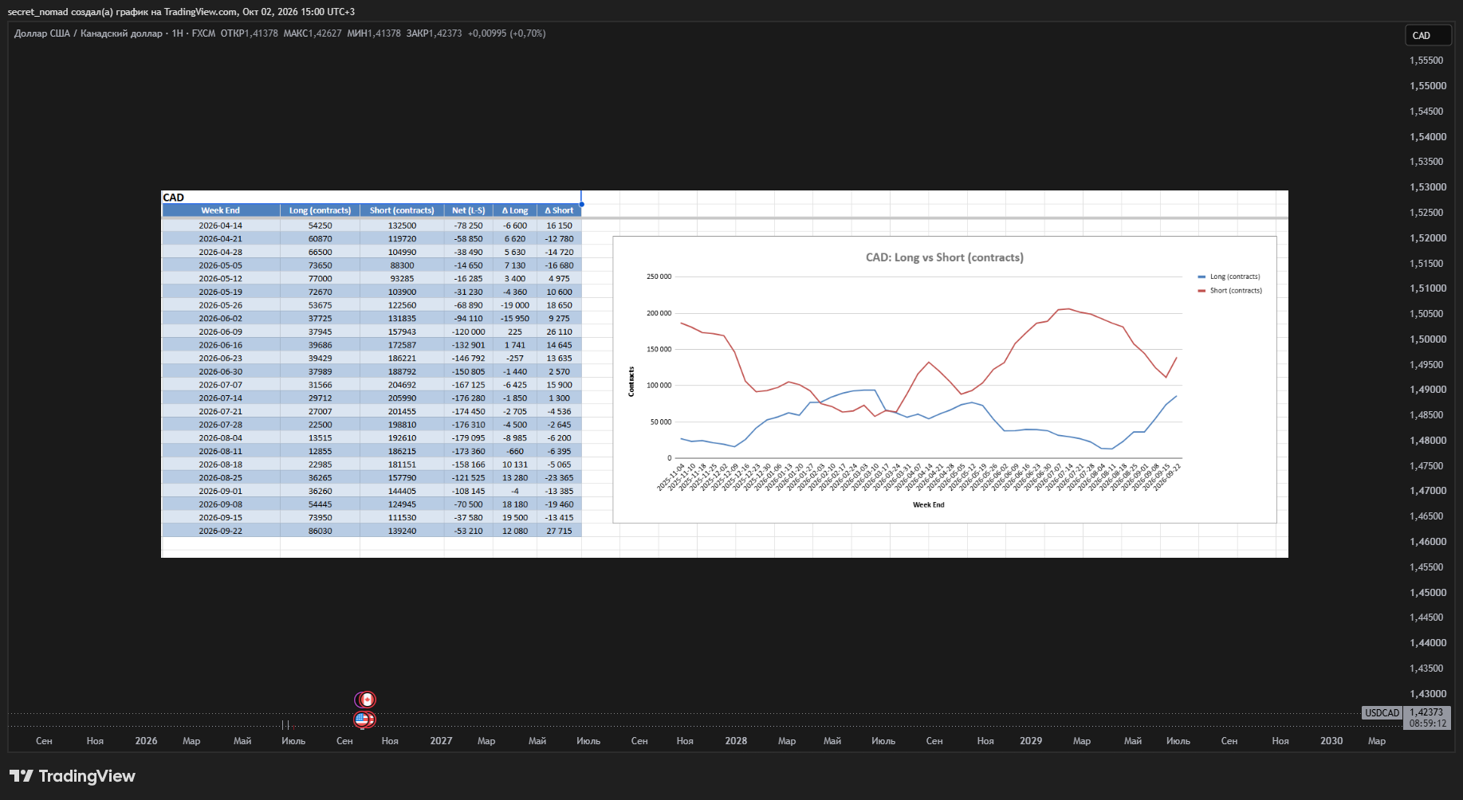1463x800 pixels.
Task: Click the Доллар США / Канадский доллар symbol title
Action: [x=88, y=33]
